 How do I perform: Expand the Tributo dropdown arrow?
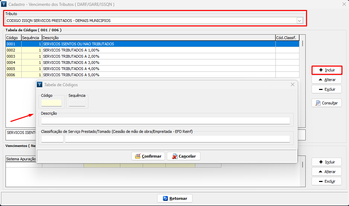[x=299, y=21]
